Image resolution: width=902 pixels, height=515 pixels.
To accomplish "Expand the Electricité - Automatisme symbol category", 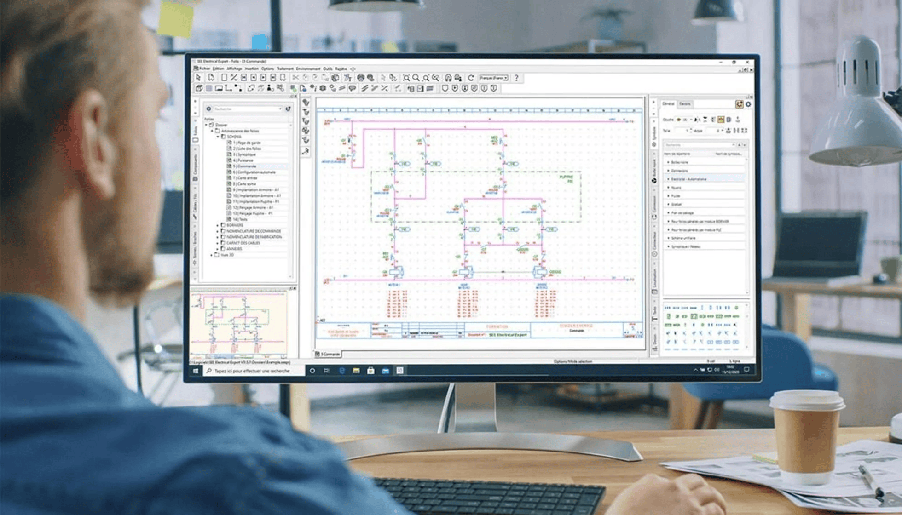I will click(x=668, y=179).
